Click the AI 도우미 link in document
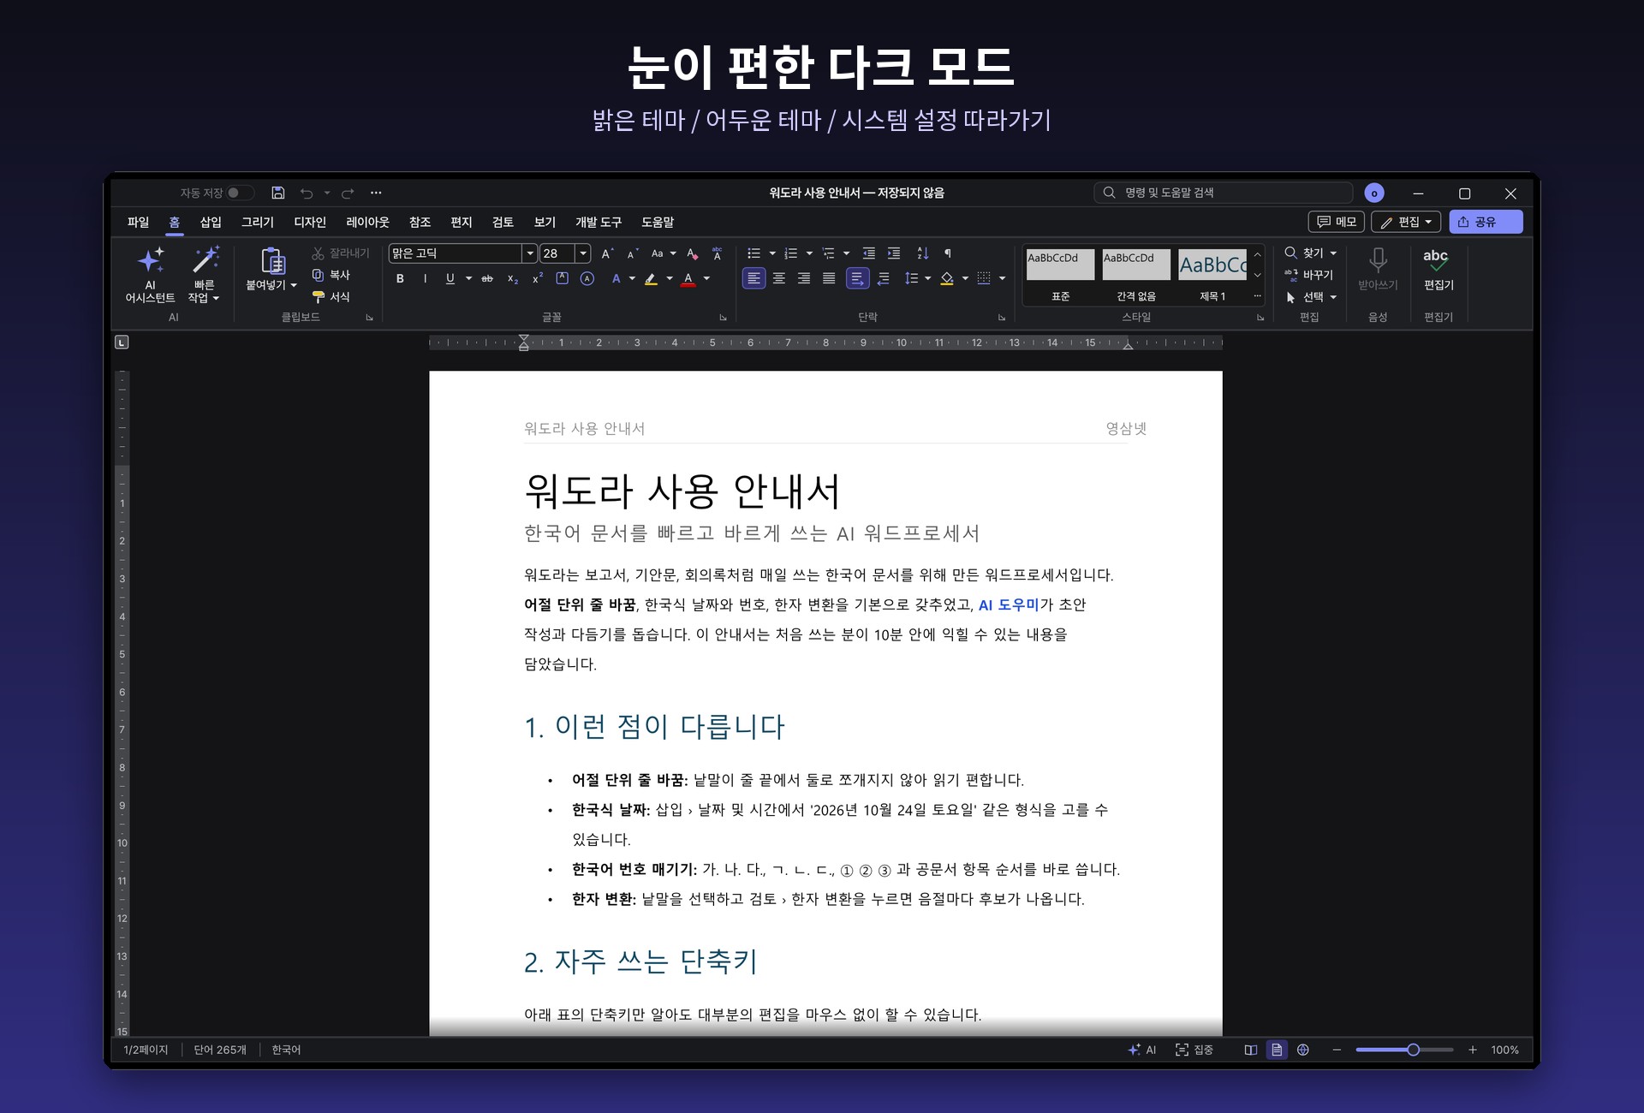 click(x=1009, y=605)
